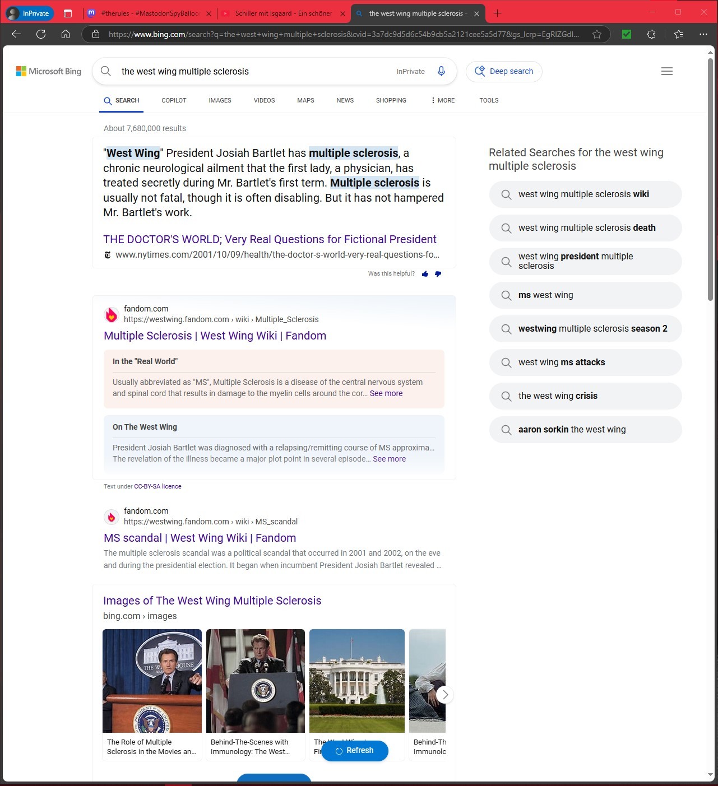Click the fandom icon on Multiple Sclerosis result
Screen dimensions: 718x786
click(x=112, y=315)
